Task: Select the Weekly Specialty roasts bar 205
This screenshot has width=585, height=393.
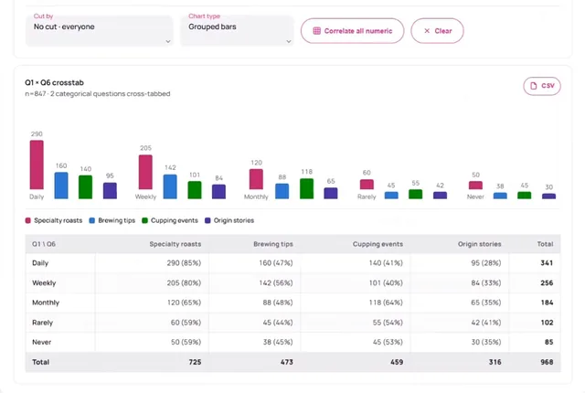Action: point(145,172)
